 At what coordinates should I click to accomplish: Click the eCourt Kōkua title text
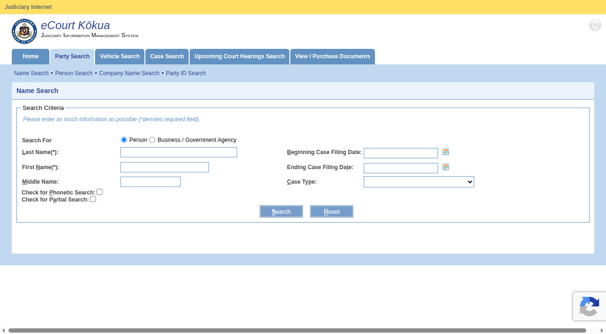pyautogui.click(x=75, y=25)
